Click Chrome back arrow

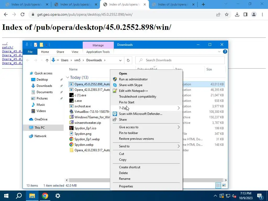(x=6, y=15)
